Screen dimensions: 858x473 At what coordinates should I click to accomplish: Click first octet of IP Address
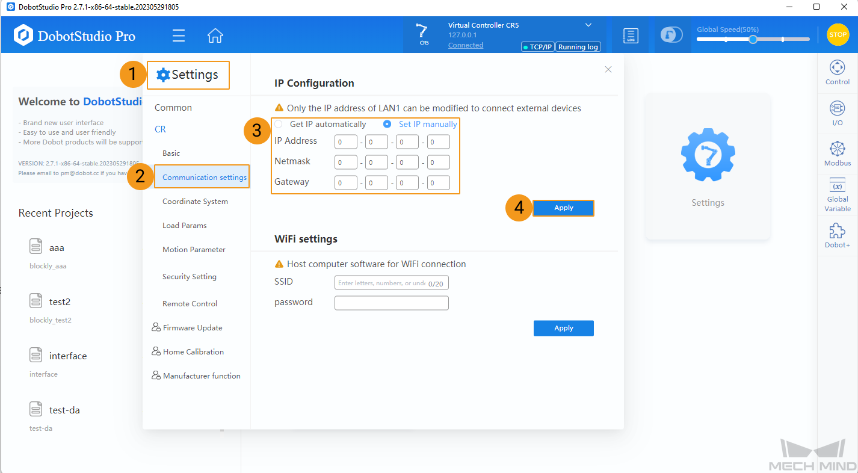click(346, 142)
